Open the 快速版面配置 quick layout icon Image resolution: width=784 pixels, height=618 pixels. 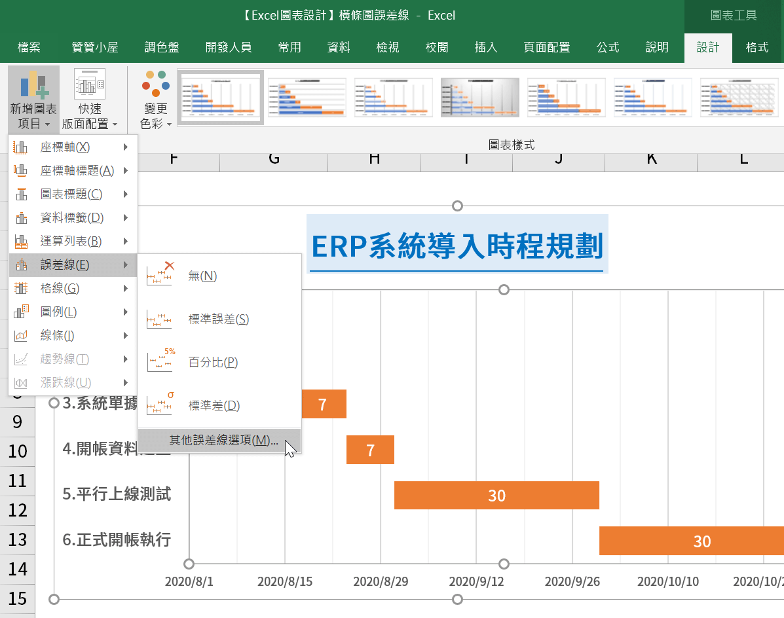tap(90, 83)
